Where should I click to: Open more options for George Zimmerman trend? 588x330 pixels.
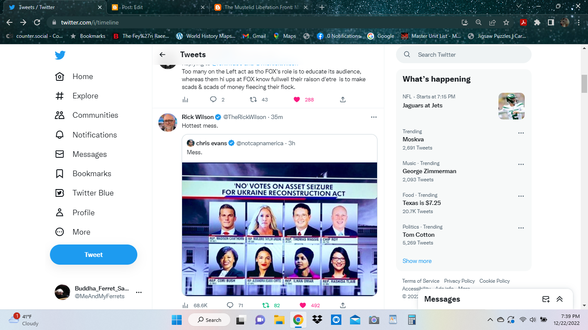521,165
